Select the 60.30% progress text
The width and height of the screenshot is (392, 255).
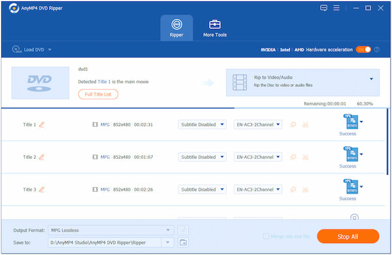(x=365, y=103)
